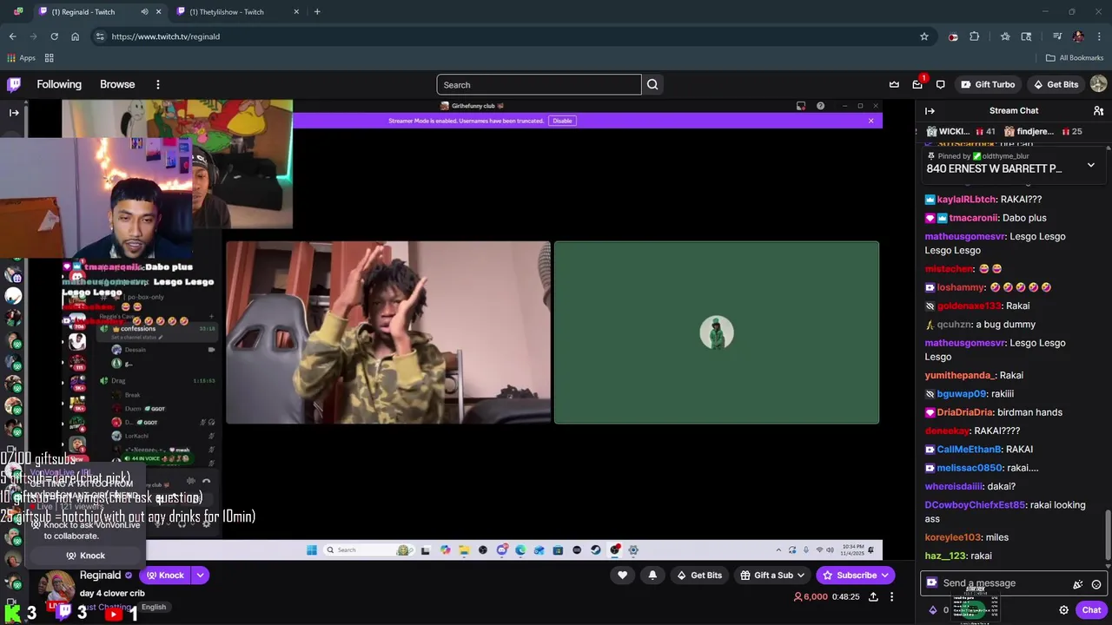Open the Chrome media control icon
Viewport: 1112px width, 625px height.
click(1057, 36)
